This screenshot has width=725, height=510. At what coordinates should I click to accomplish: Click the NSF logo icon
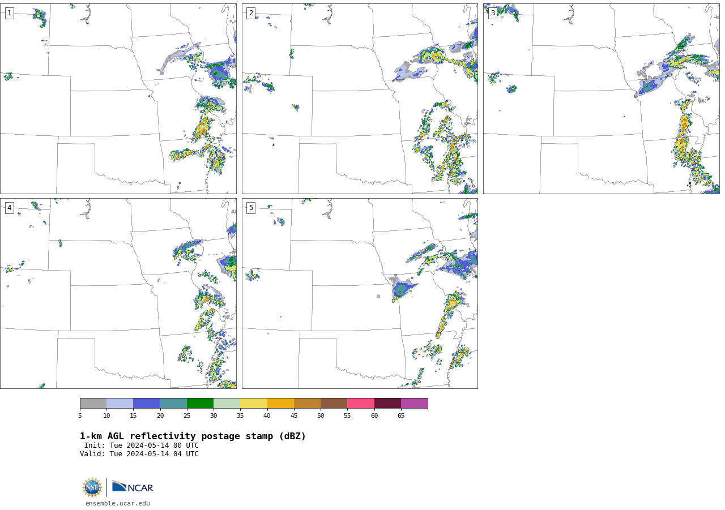point(92,487)
